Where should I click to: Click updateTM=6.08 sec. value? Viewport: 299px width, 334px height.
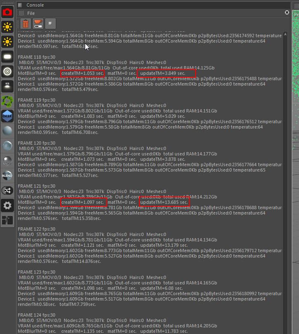coord(161,289)
